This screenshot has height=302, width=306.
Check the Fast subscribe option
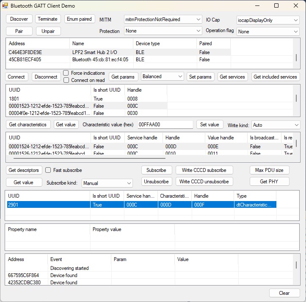pos(48,170)
